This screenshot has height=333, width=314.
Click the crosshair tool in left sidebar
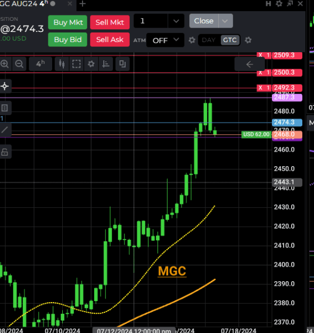[5, 86]
